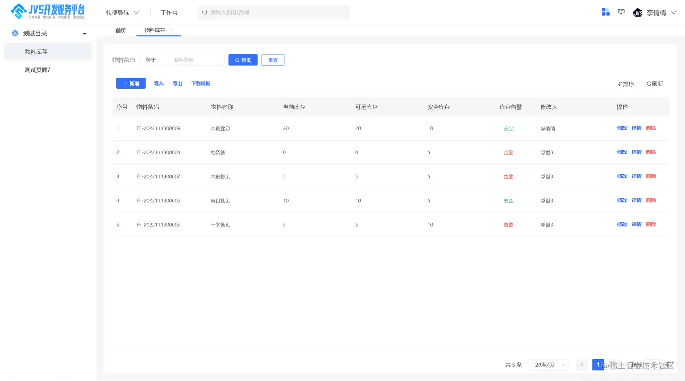The width and height of the screenshot is (685, 381).
Task: Click the 导入 import link
Action: click(x=159, y=83)
